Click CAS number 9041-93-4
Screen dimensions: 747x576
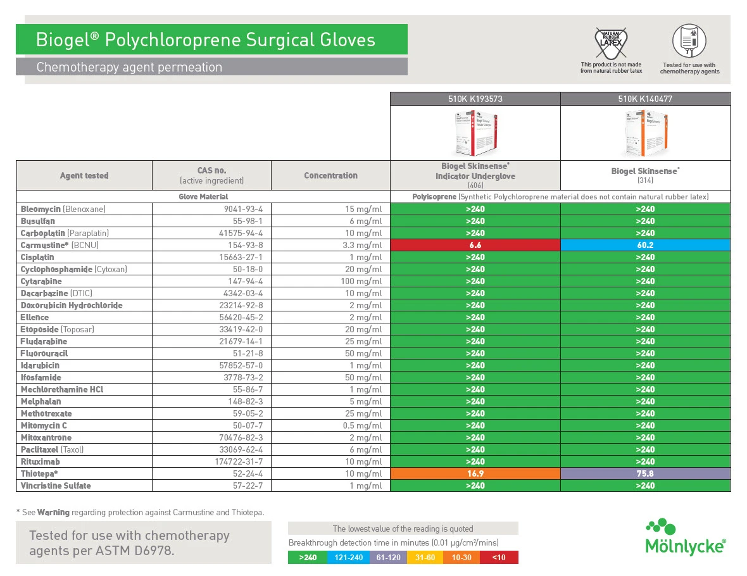coord(244,209)
